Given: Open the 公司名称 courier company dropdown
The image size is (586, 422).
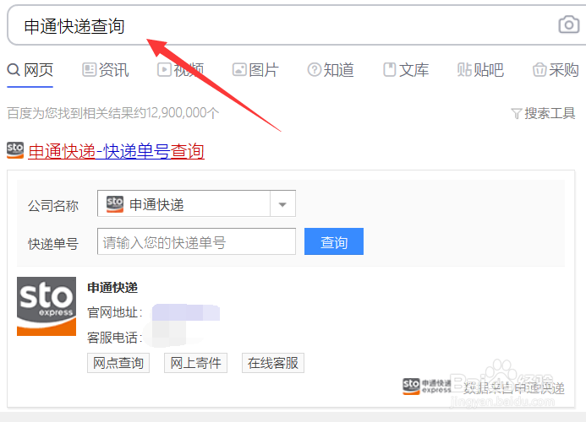Looking at the screenshot, I should (196, 203).
